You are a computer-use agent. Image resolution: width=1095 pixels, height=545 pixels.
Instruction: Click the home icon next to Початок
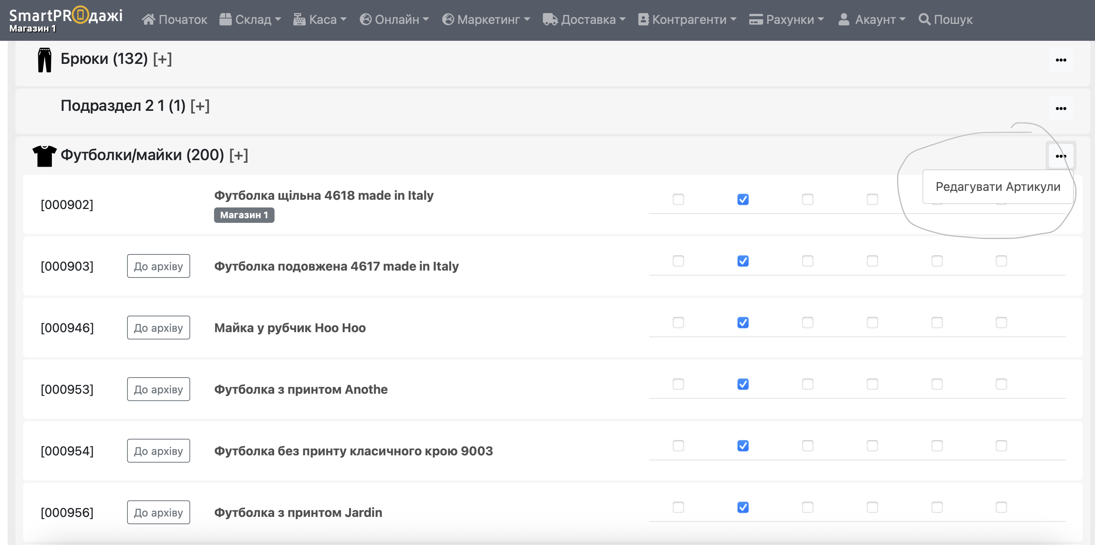(148, 20)
